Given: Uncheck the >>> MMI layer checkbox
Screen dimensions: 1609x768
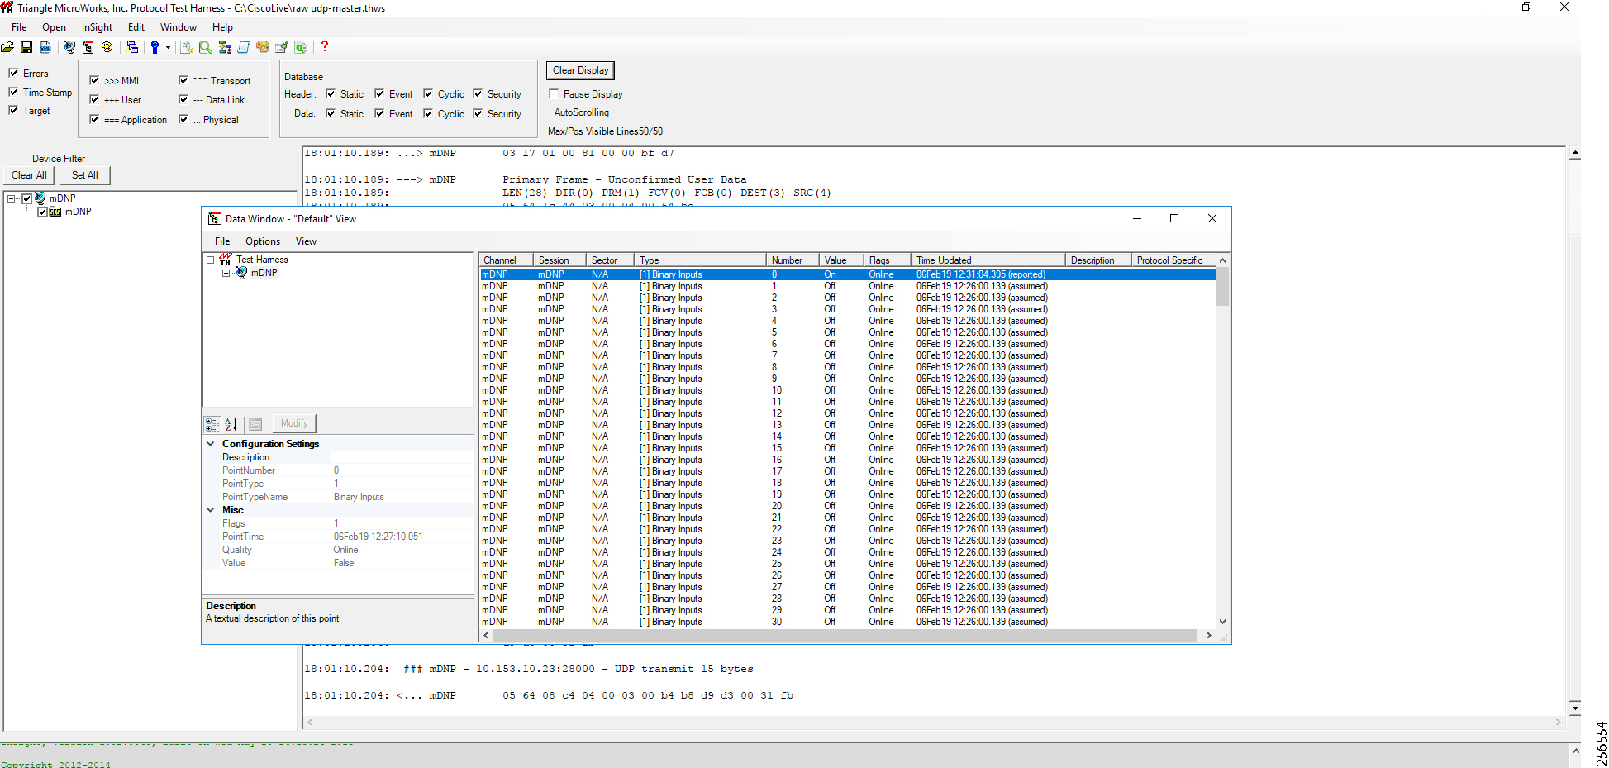Looking at the screenshot, I should pos(94,80).
